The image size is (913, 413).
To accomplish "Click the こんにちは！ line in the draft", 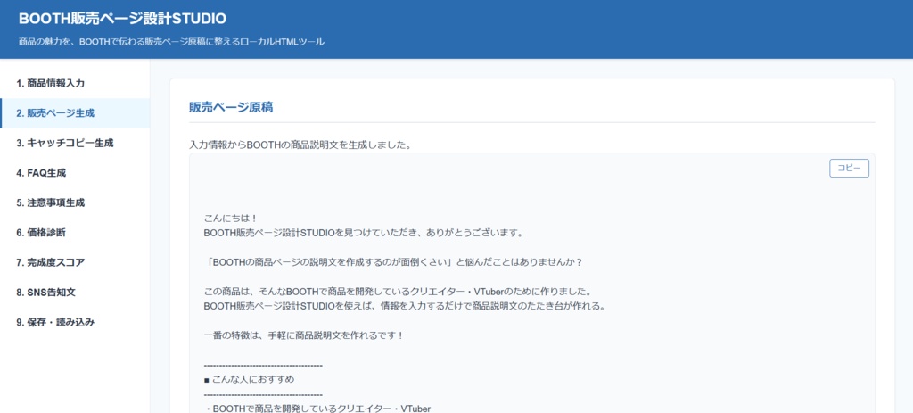I will pyautogui.click(x=231, y=219).
